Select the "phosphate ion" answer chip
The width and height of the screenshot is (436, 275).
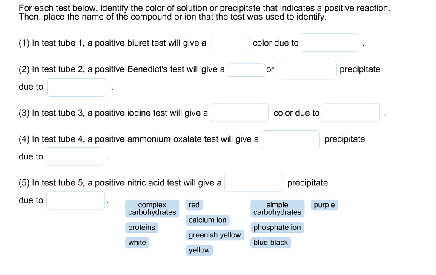pyautogui.click(x=277, y=228)
